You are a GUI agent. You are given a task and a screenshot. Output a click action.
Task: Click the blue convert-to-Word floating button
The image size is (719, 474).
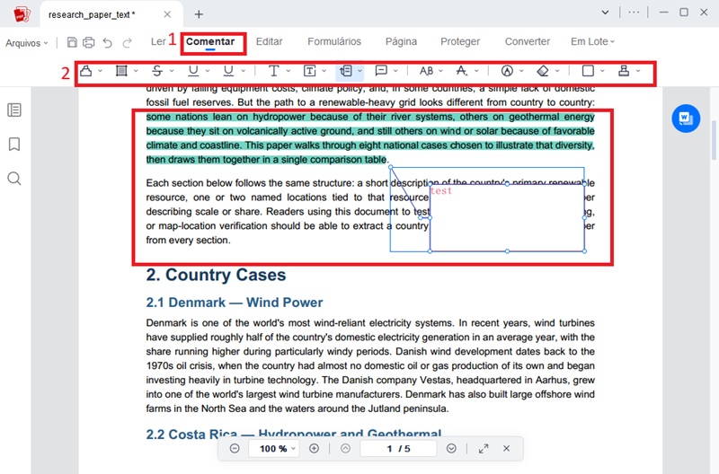tap(686, 118)
